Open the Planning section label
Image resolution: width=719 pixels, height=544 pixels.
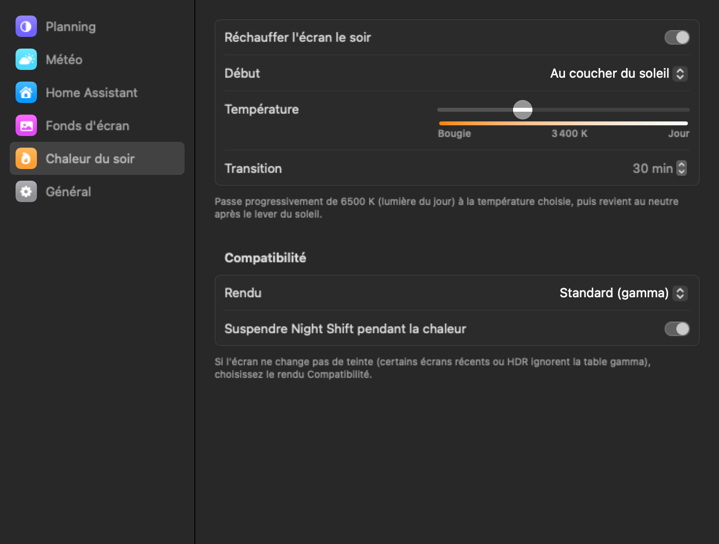click(70, 27)
